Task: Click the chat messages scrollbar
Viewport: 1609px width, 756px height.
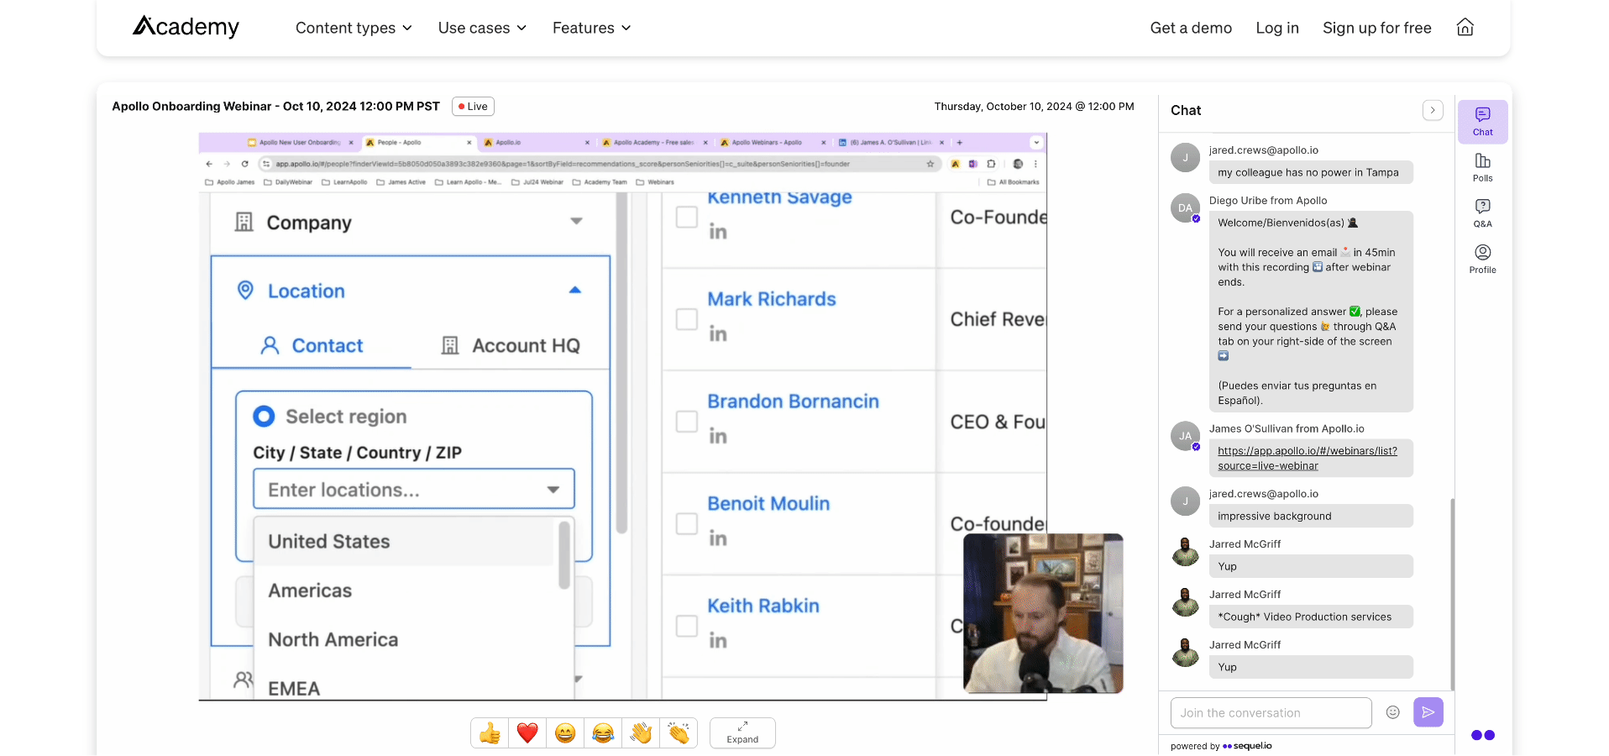Action: point(1452,594)
